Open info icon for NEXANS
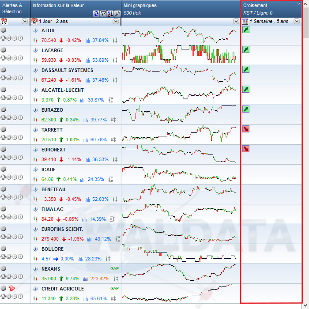The height and width of the screenshot is (309, 309). pos(35,269)
